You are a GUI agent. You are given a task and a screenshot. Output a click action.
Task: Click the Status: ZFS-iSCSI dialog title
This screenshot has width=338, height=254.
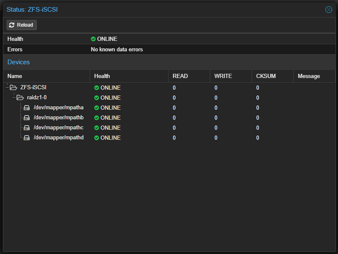[x=31, y=9]
